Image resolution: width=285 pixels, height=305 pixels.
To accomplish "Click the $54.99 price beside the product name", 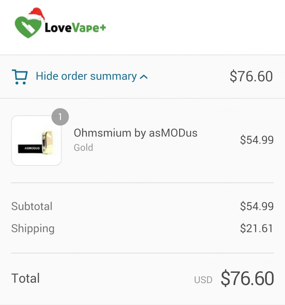I will [x=257, y=140].
